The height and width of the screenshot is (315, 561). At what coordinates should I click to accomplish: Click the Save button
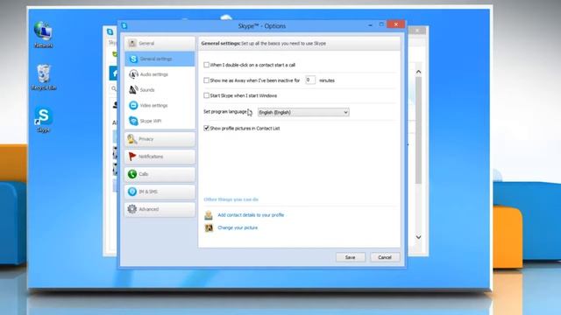pos(351,257)
